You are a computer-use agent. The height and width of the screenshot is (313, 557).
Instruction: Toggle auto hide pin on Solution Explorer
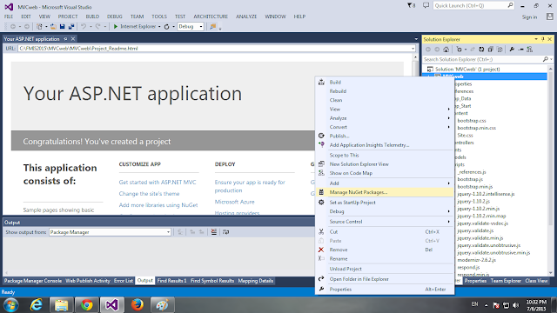(543, 39)
